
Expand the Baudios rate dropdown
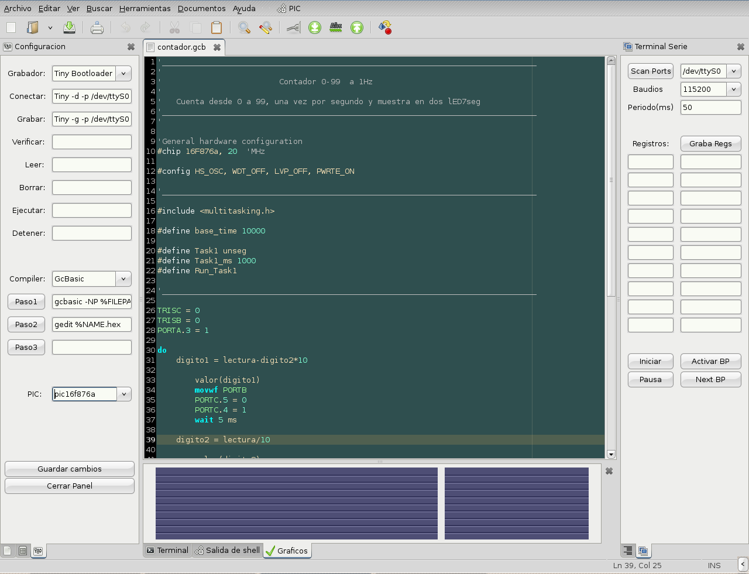click(x=734, y=90)
